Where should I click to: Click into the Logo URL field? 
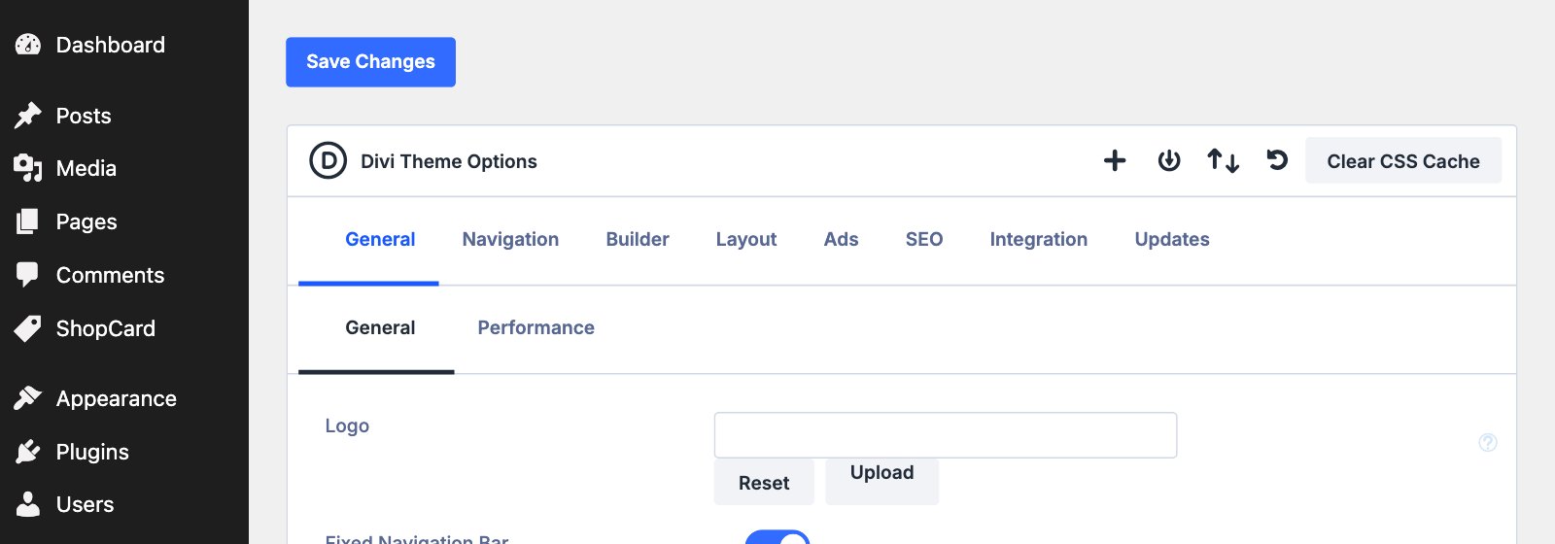[x=946, y=435]
